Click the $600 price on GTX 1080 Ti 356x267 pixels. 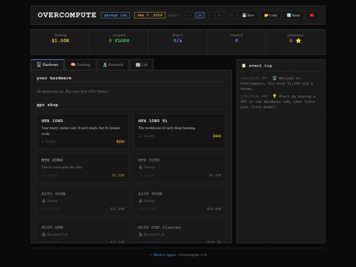217,136
